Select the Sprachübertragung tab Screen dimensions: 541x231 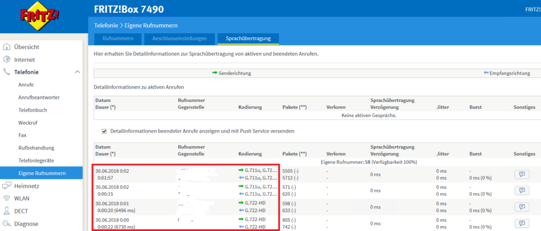[248, 38]
